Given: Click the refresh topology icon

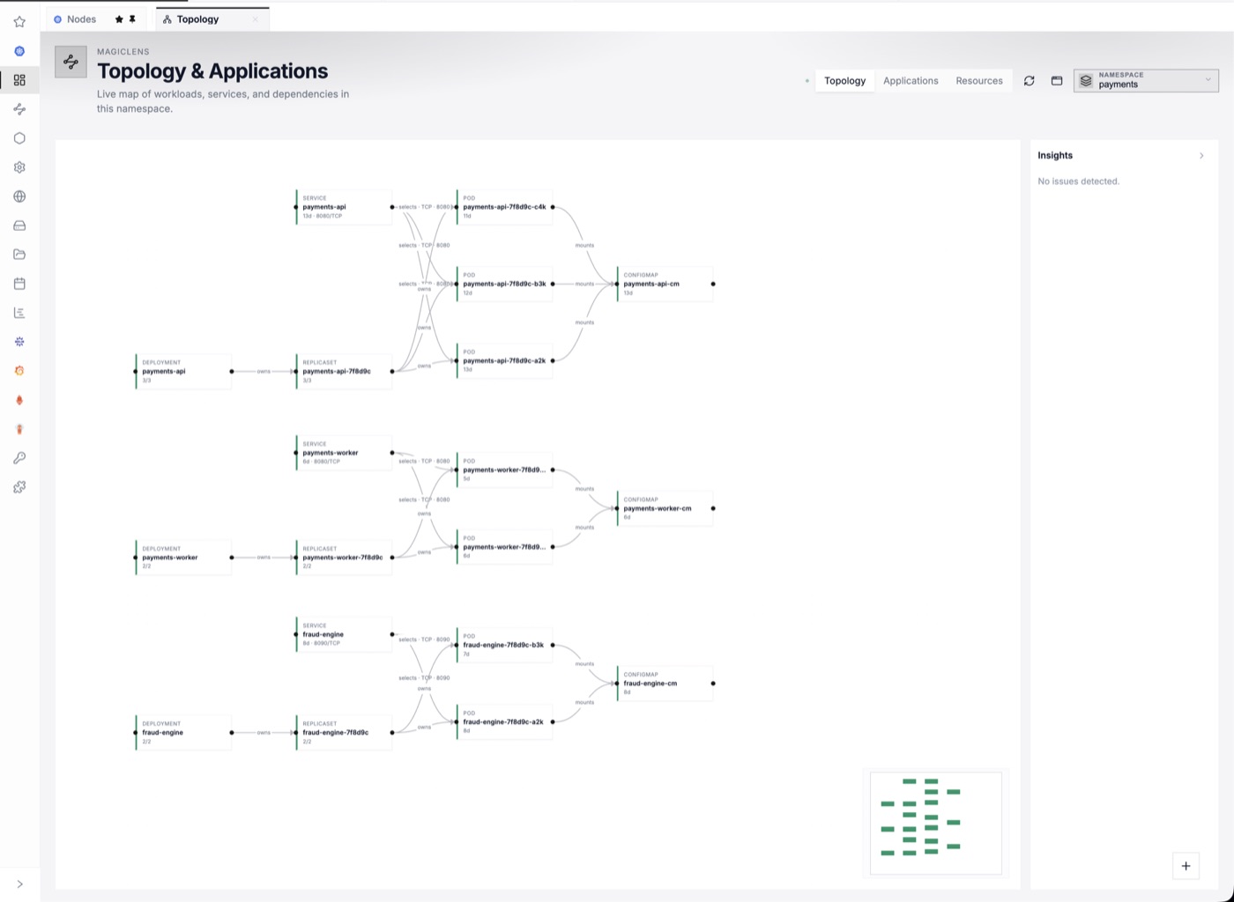Looking at the screenshot, I should click(x=1029, y=81).
